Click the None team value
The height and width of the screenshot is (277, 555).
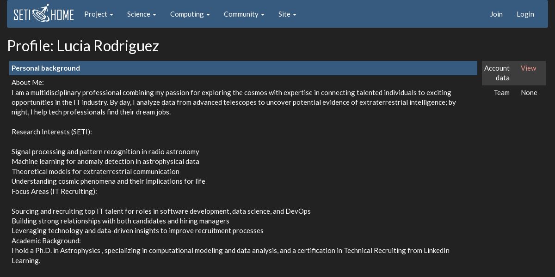[x=529, y=93]
